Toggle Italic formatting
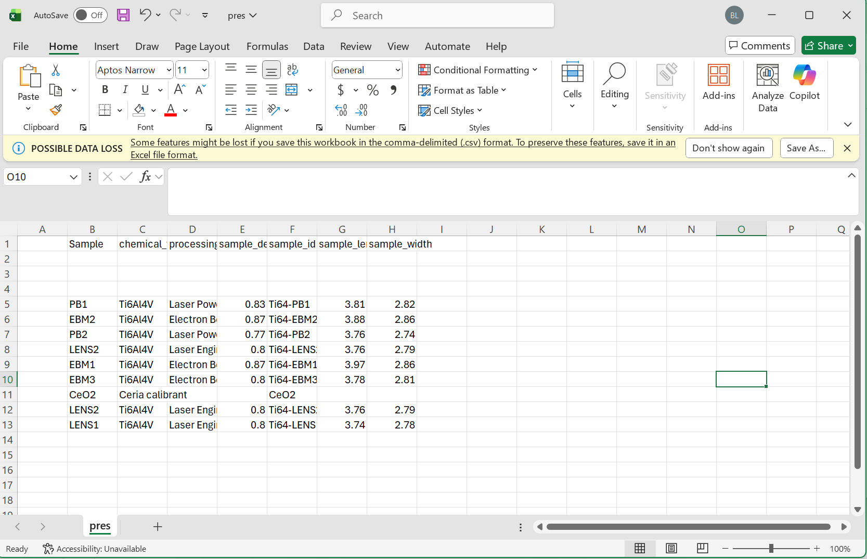867x559 pixels. pyautogui.click(x=125, y=90)
